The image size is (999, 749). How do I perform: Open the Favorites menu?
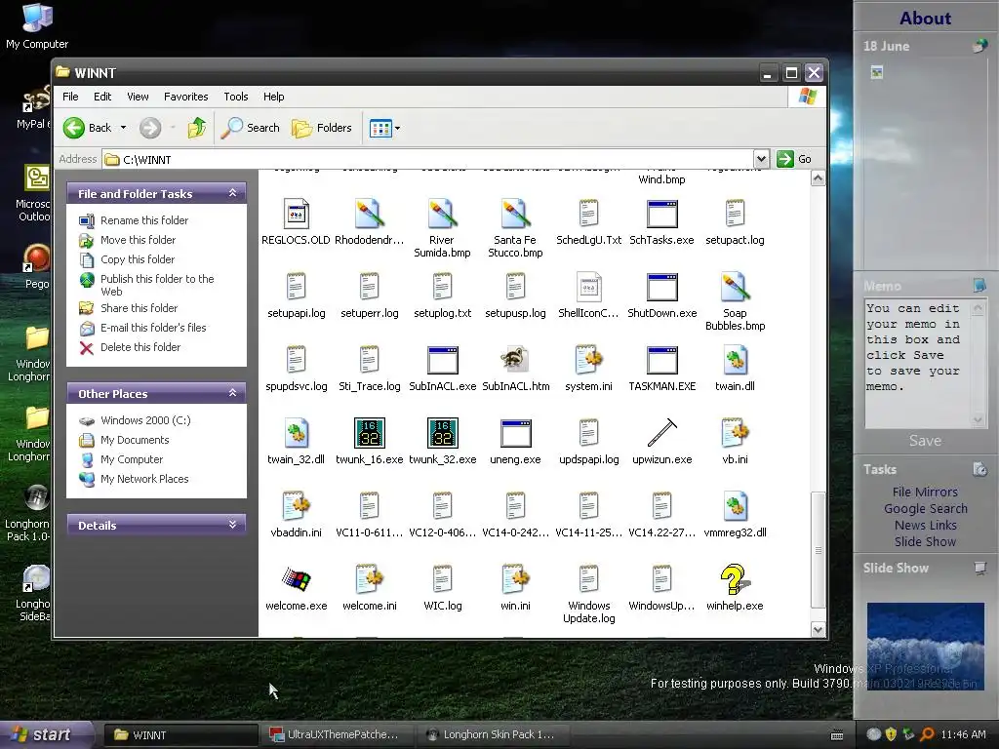[186, 97]
